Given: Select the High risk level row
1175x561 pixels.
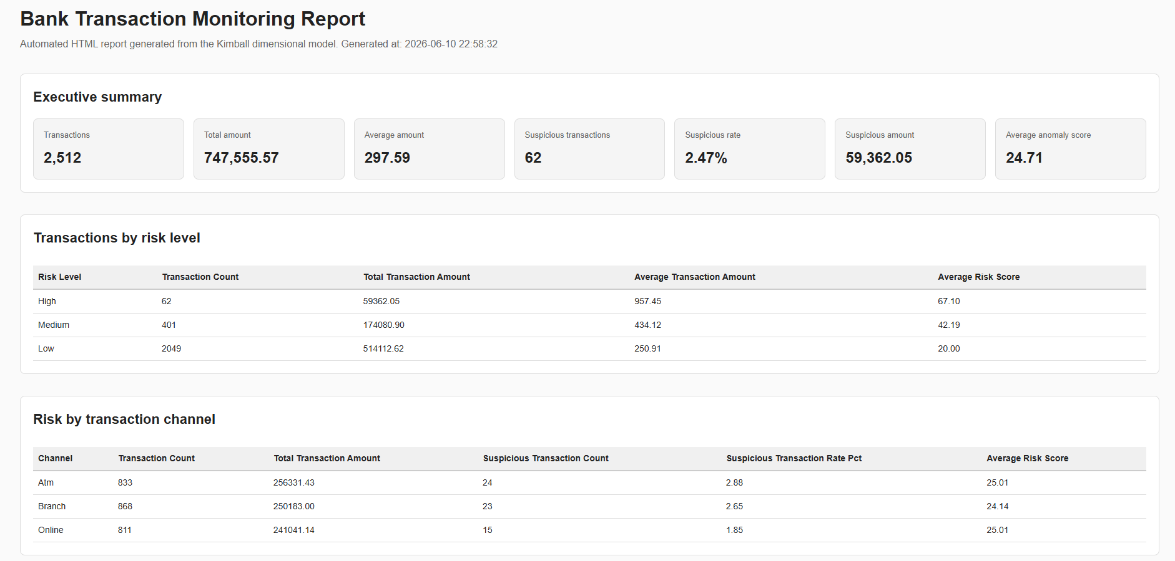Looking at the screenshot, I should (589, 301).
